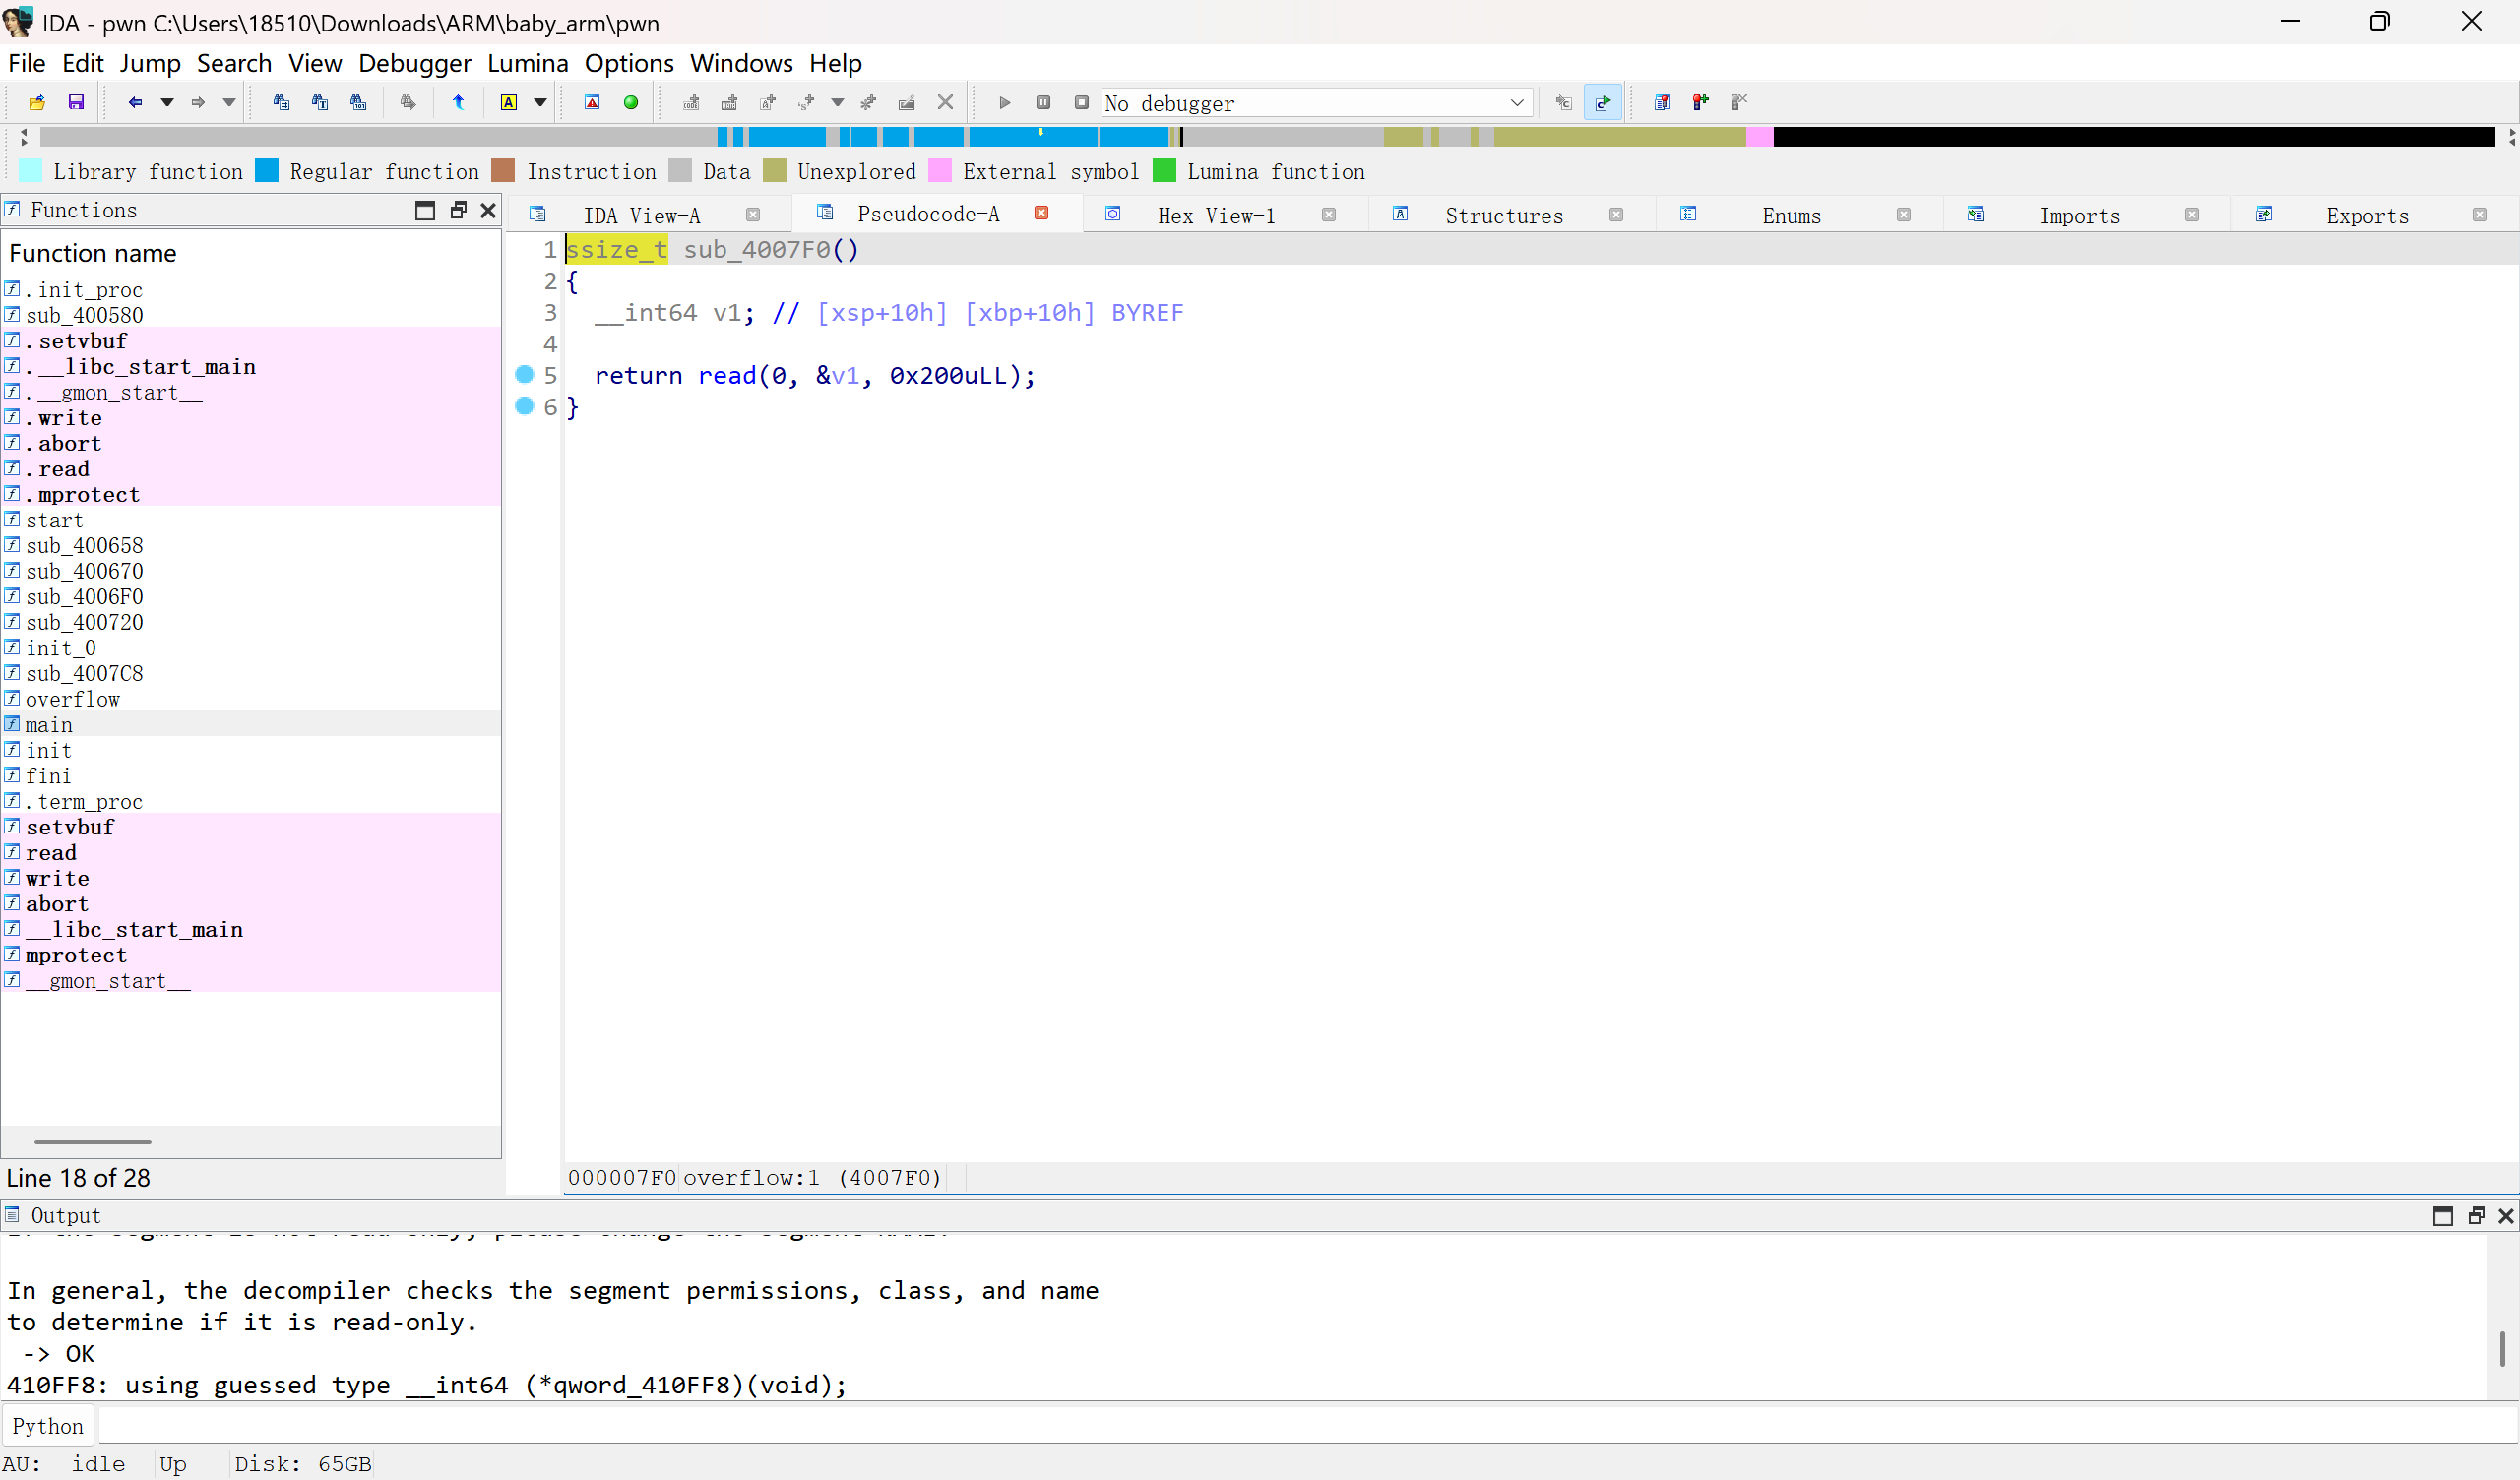Screen dimensions: 2520x1480
Task: Switch to the Hex View-1 tab
Action: coord(1216,215)
